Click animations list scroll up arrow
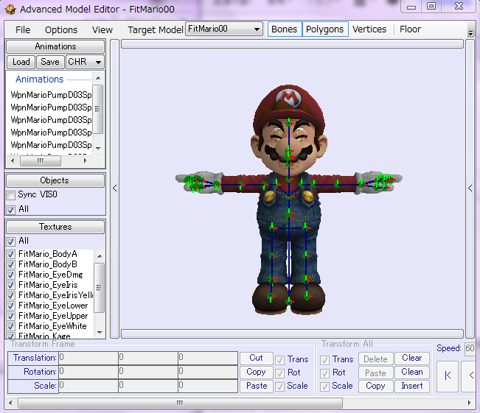The height and width of the screenshot is (413, 480). (x=98, y=78)
